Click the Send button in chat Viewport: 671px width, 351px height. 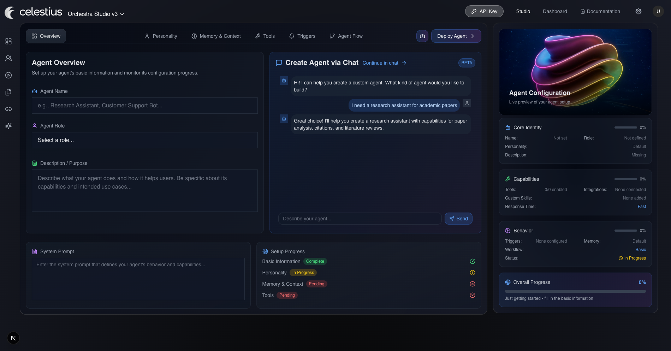coord(458,219)
